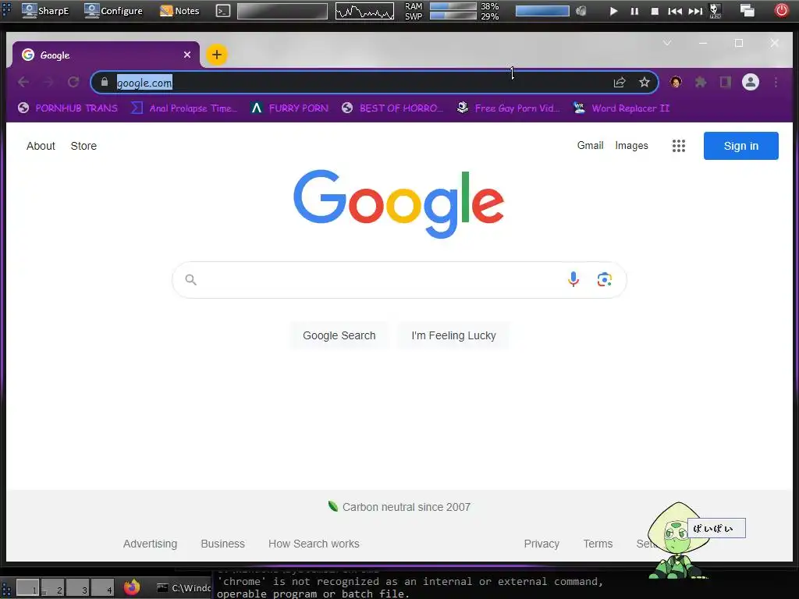This screenshot has height=599, width=799.
Task: Go to Gmail
Action: [x=590, y=146]
